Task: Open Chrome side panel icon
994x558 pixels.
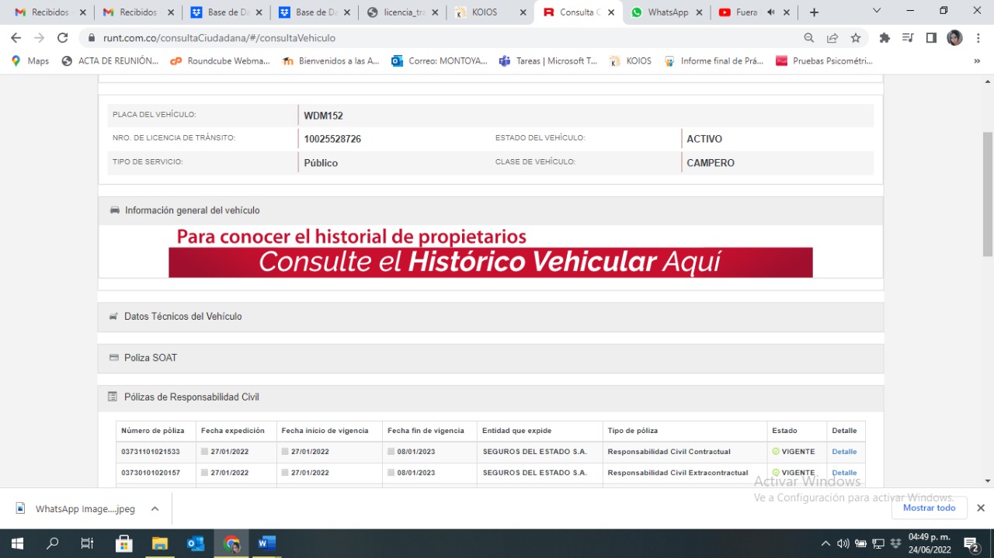Action: (x=931, y=38)
